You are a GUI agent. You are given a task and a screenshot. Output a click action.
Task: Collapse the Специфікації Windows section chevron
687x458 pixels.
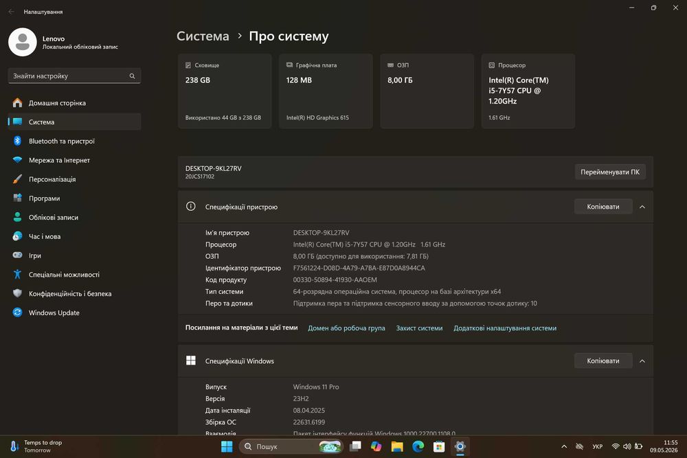[x=642, y=360]
